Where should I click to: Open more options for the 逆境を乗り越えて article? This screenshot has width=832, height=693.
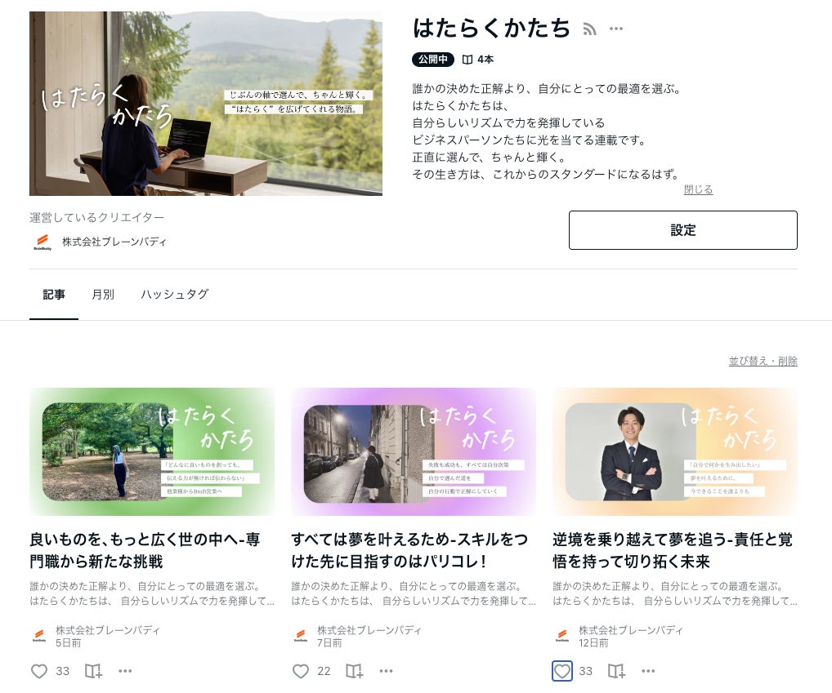648,671
